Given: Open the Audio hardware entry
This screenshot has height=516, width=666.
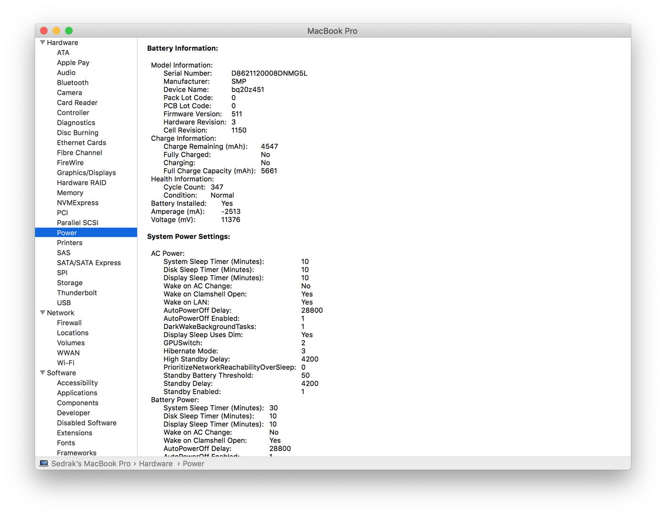Looking at the screenshot, I should click(66, 73).
